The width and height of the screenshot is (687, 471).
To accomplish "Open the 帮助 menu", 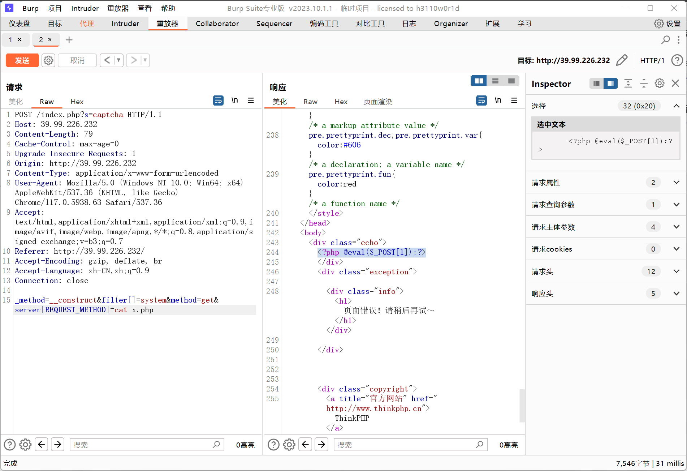I will pyautogui.click(x=168, y=8).
